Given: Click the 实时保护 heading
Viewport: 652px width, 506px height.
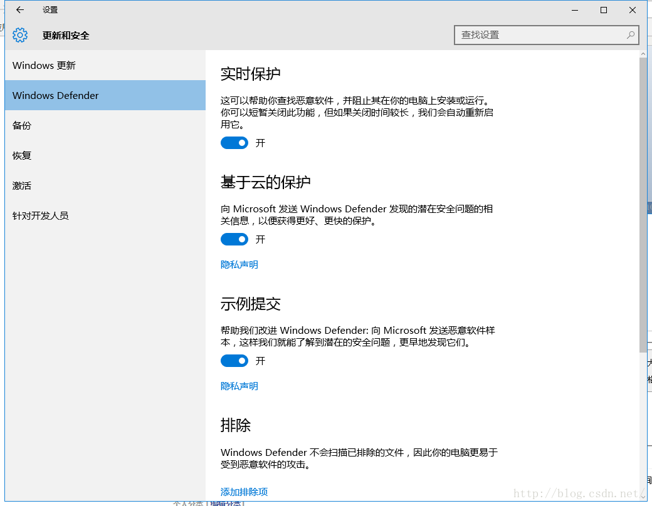Looking at the screenshot, I should click(x=250, y=74).
